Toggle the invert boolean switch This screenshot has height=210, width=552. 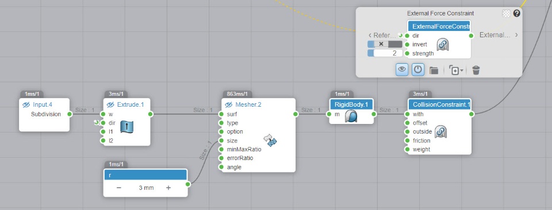click(x=385, y=44)
